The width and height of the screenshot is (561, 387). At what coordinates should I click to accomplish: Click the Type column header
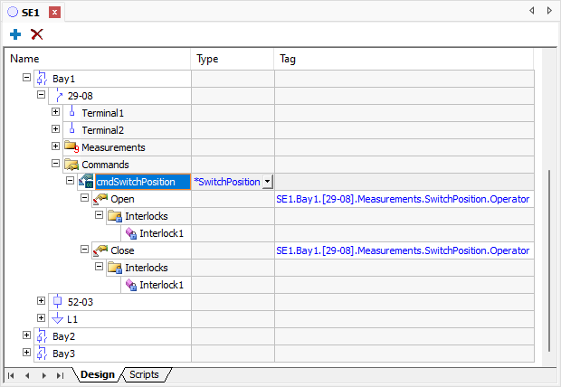click(233, 59)
